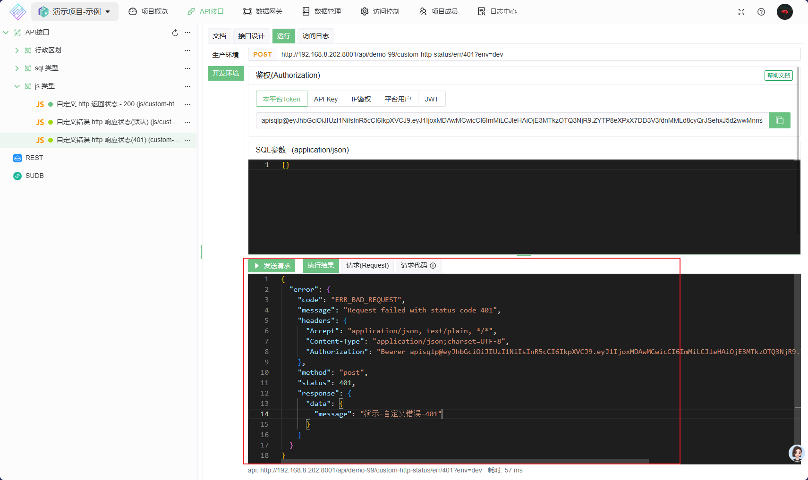Open the 项目概览 menu
This screenshot has width=808, height=480.
(148, 11)
